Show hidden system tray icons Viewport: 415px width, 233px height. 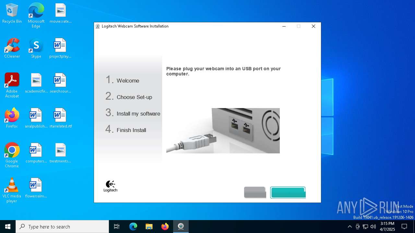coord(350,227)
